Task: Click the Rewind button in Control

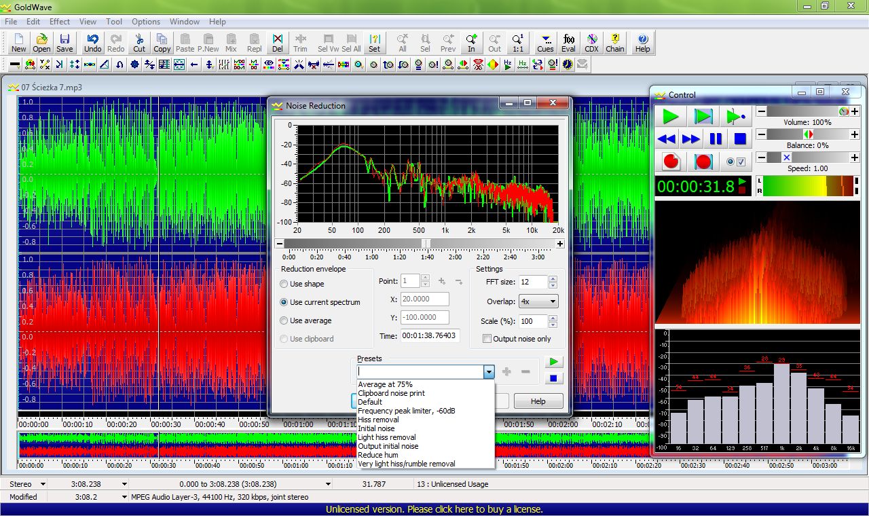Action: click(x=667, y=139)
